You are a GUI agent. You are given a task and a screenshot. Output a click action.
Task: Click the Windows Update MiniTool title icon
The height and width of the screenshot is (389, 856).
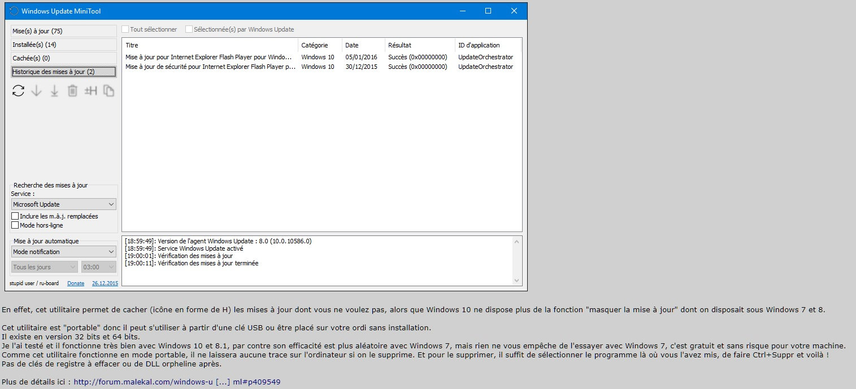point(14,11)
